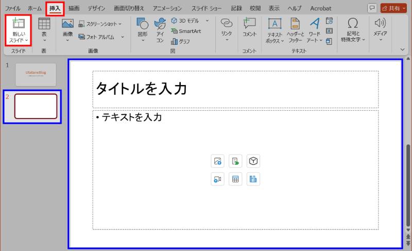This screenshot has width=412, height=251.
Task: Click the insert video placeholder icon on slide
Action: pyautogui.click(x=217, y=179)
